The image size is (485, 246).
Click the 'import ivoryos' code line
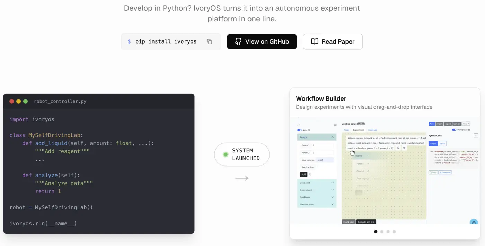[x=32, y=119]
